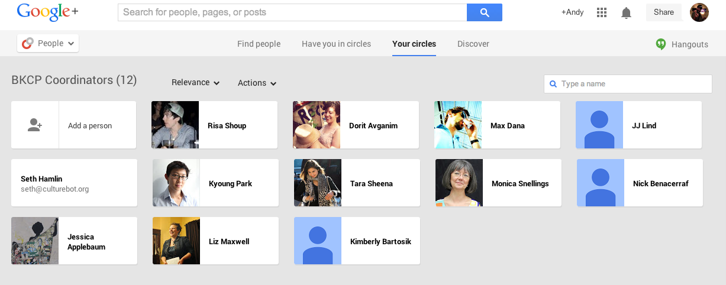Switch to the Find people tab

click(x=259, y=44)
